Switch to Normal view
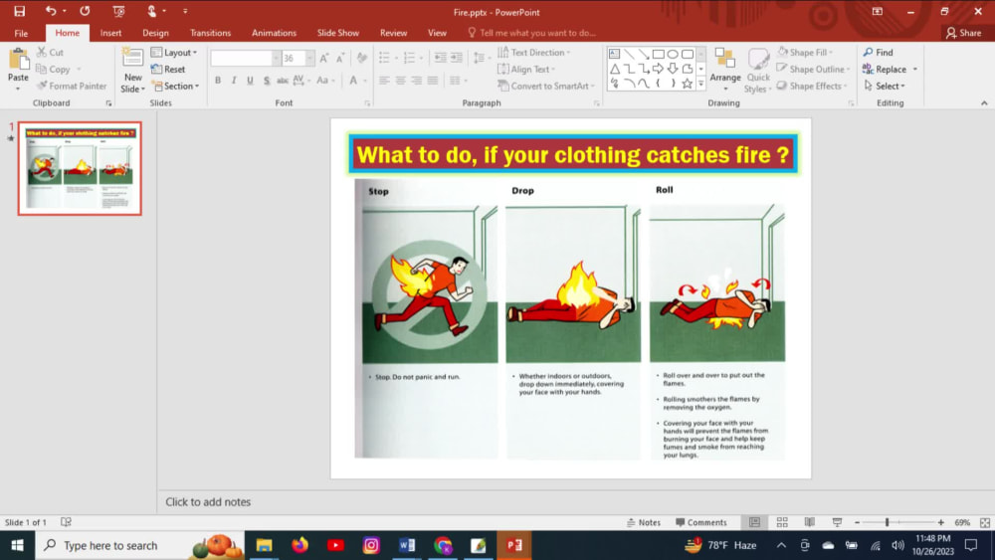The height and width of the screenshot is (560, 995). click(754, 522)
